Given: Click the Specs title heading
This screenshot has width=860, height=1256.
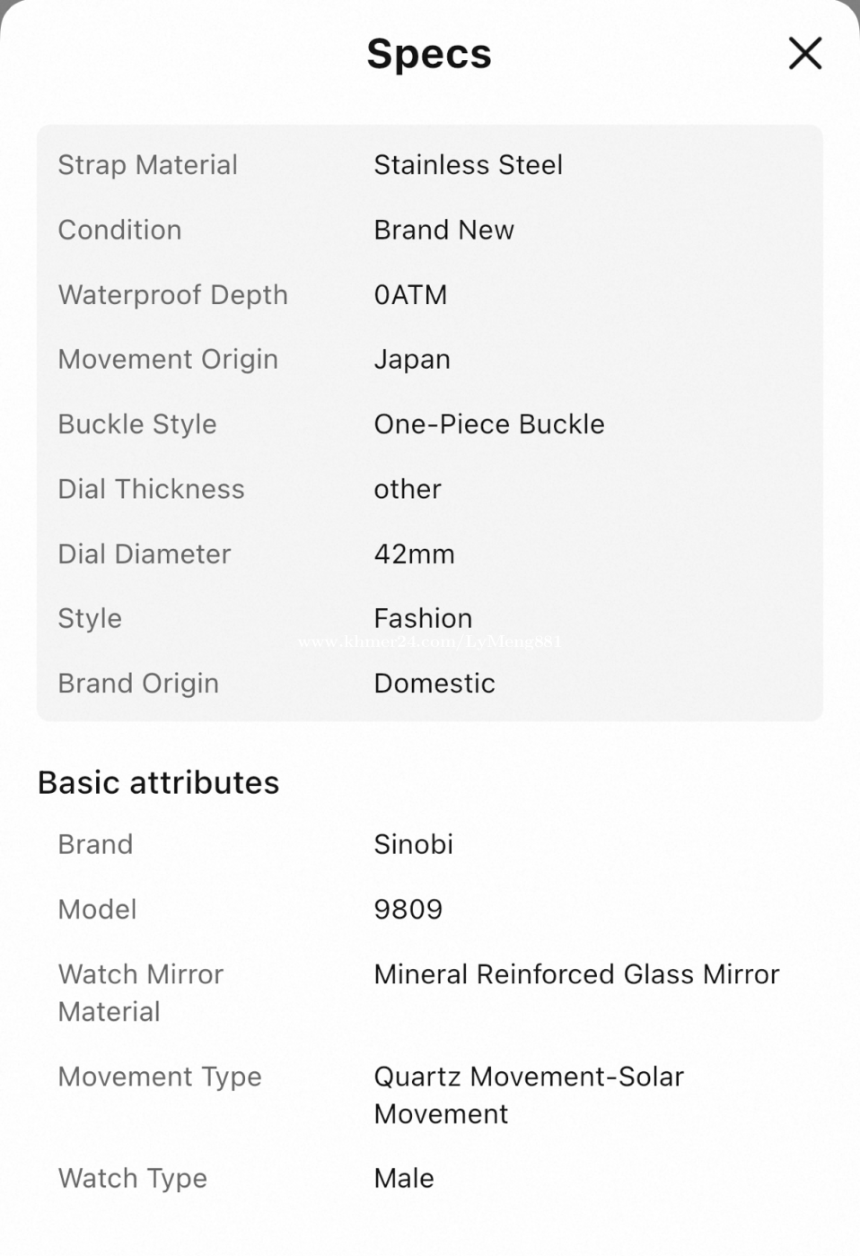Looking at the screenshot, I should (x=429, y=54).
